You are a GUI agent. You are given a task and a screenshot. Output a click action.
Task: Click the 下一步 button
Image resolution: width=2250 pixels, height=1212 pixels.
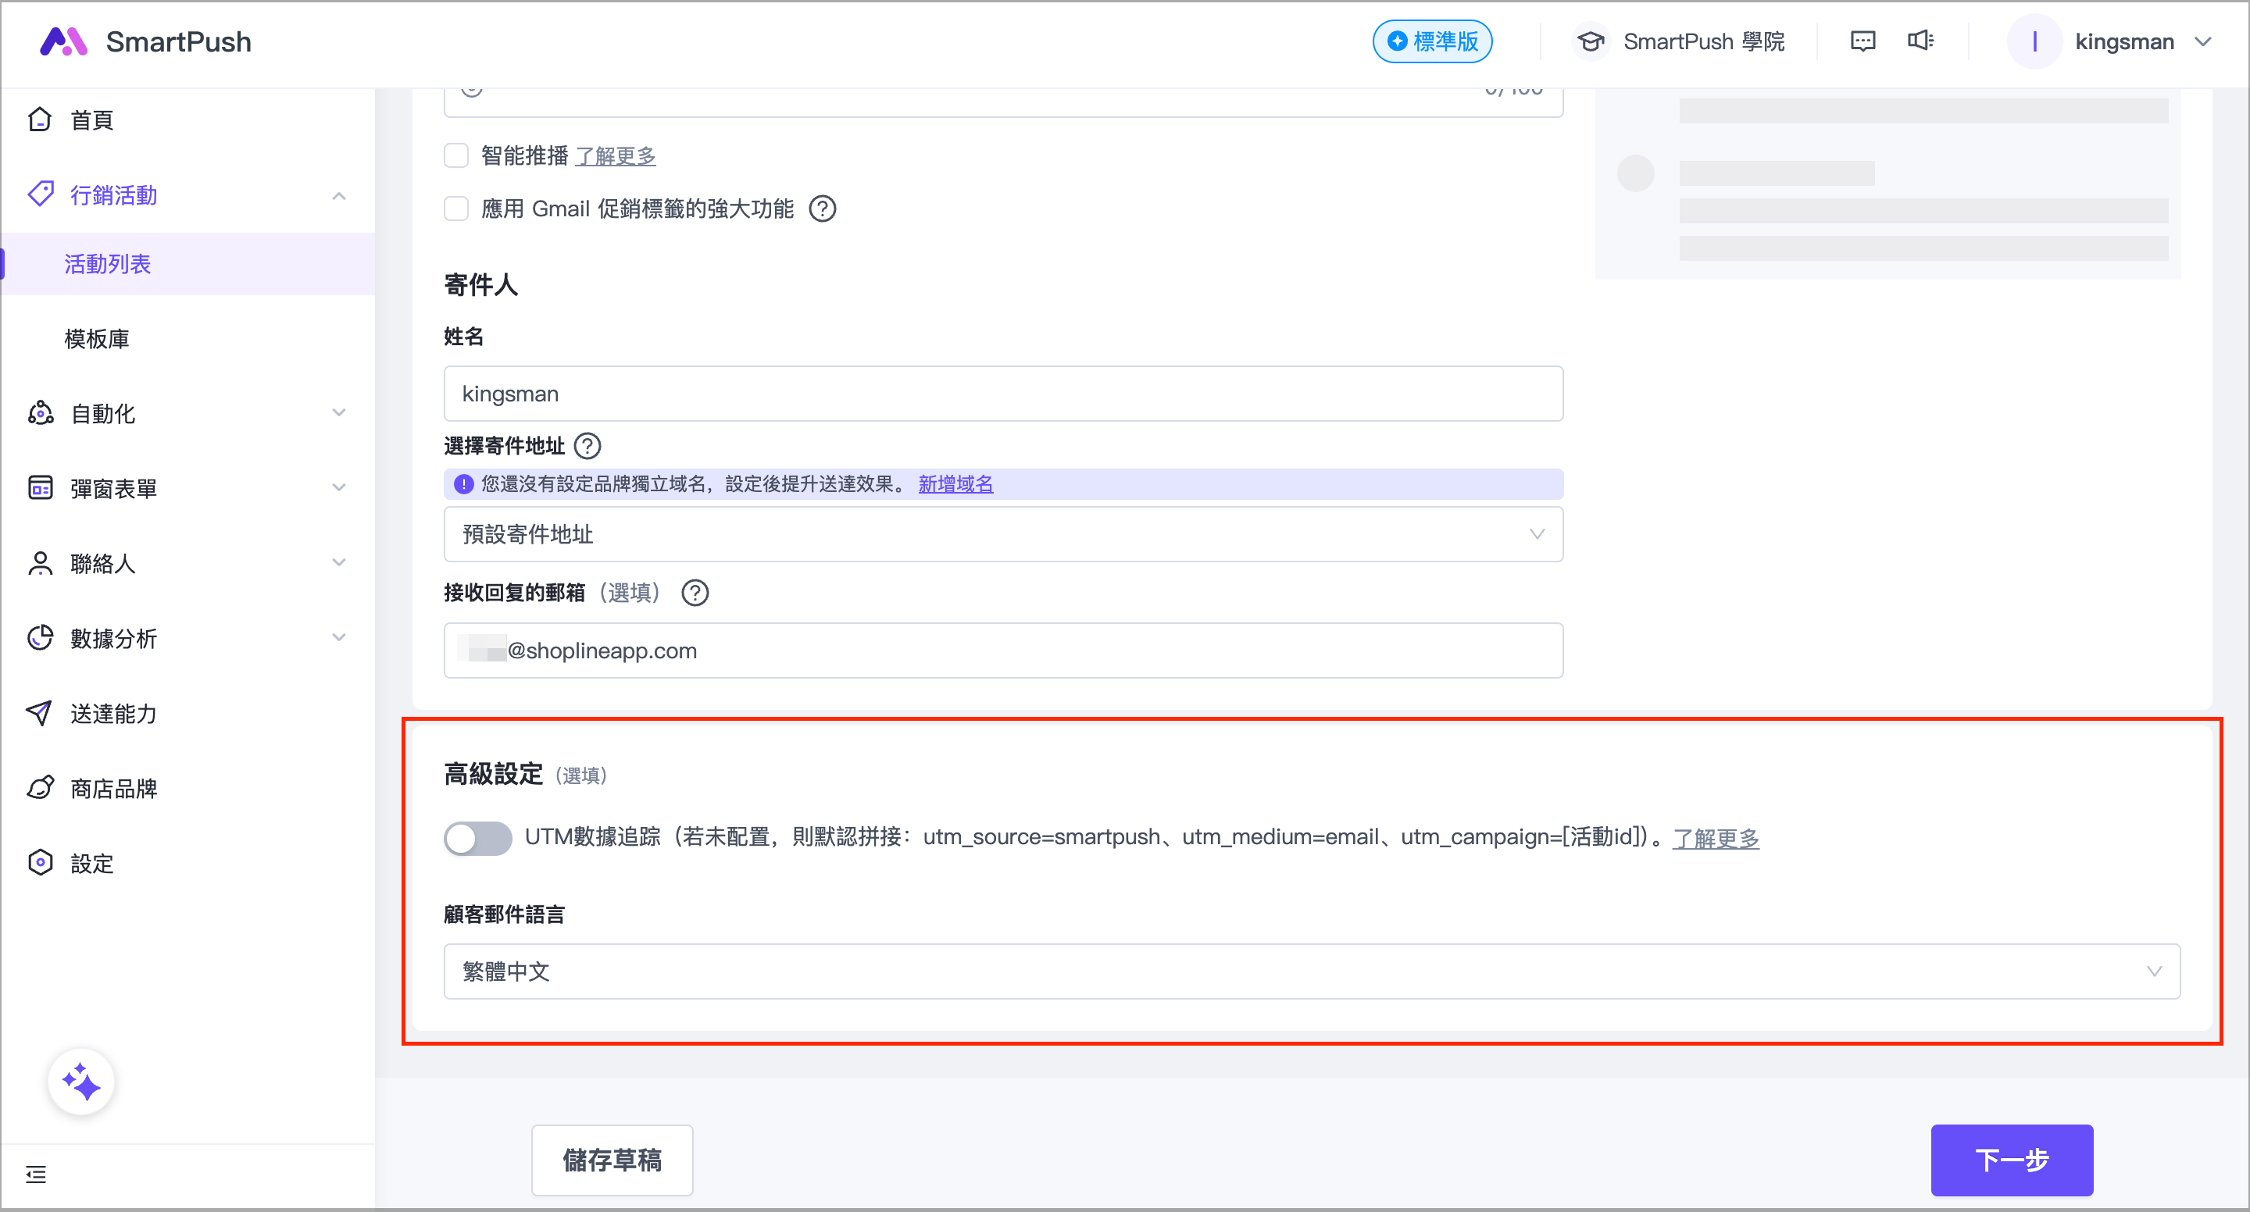point(2012,1160)
